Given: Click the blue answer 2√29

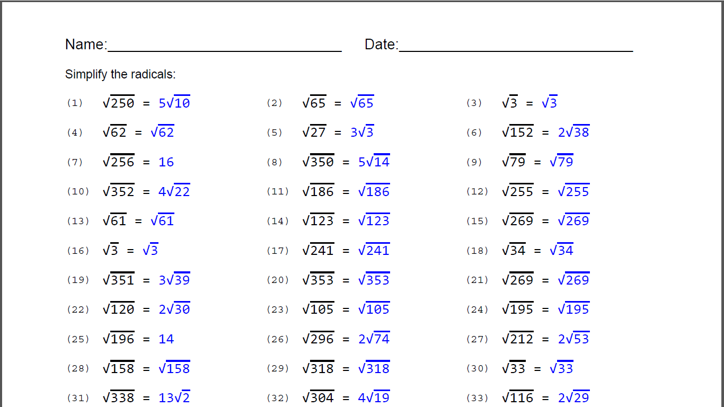Looking at the screenshot, I should tap(573, 397).
